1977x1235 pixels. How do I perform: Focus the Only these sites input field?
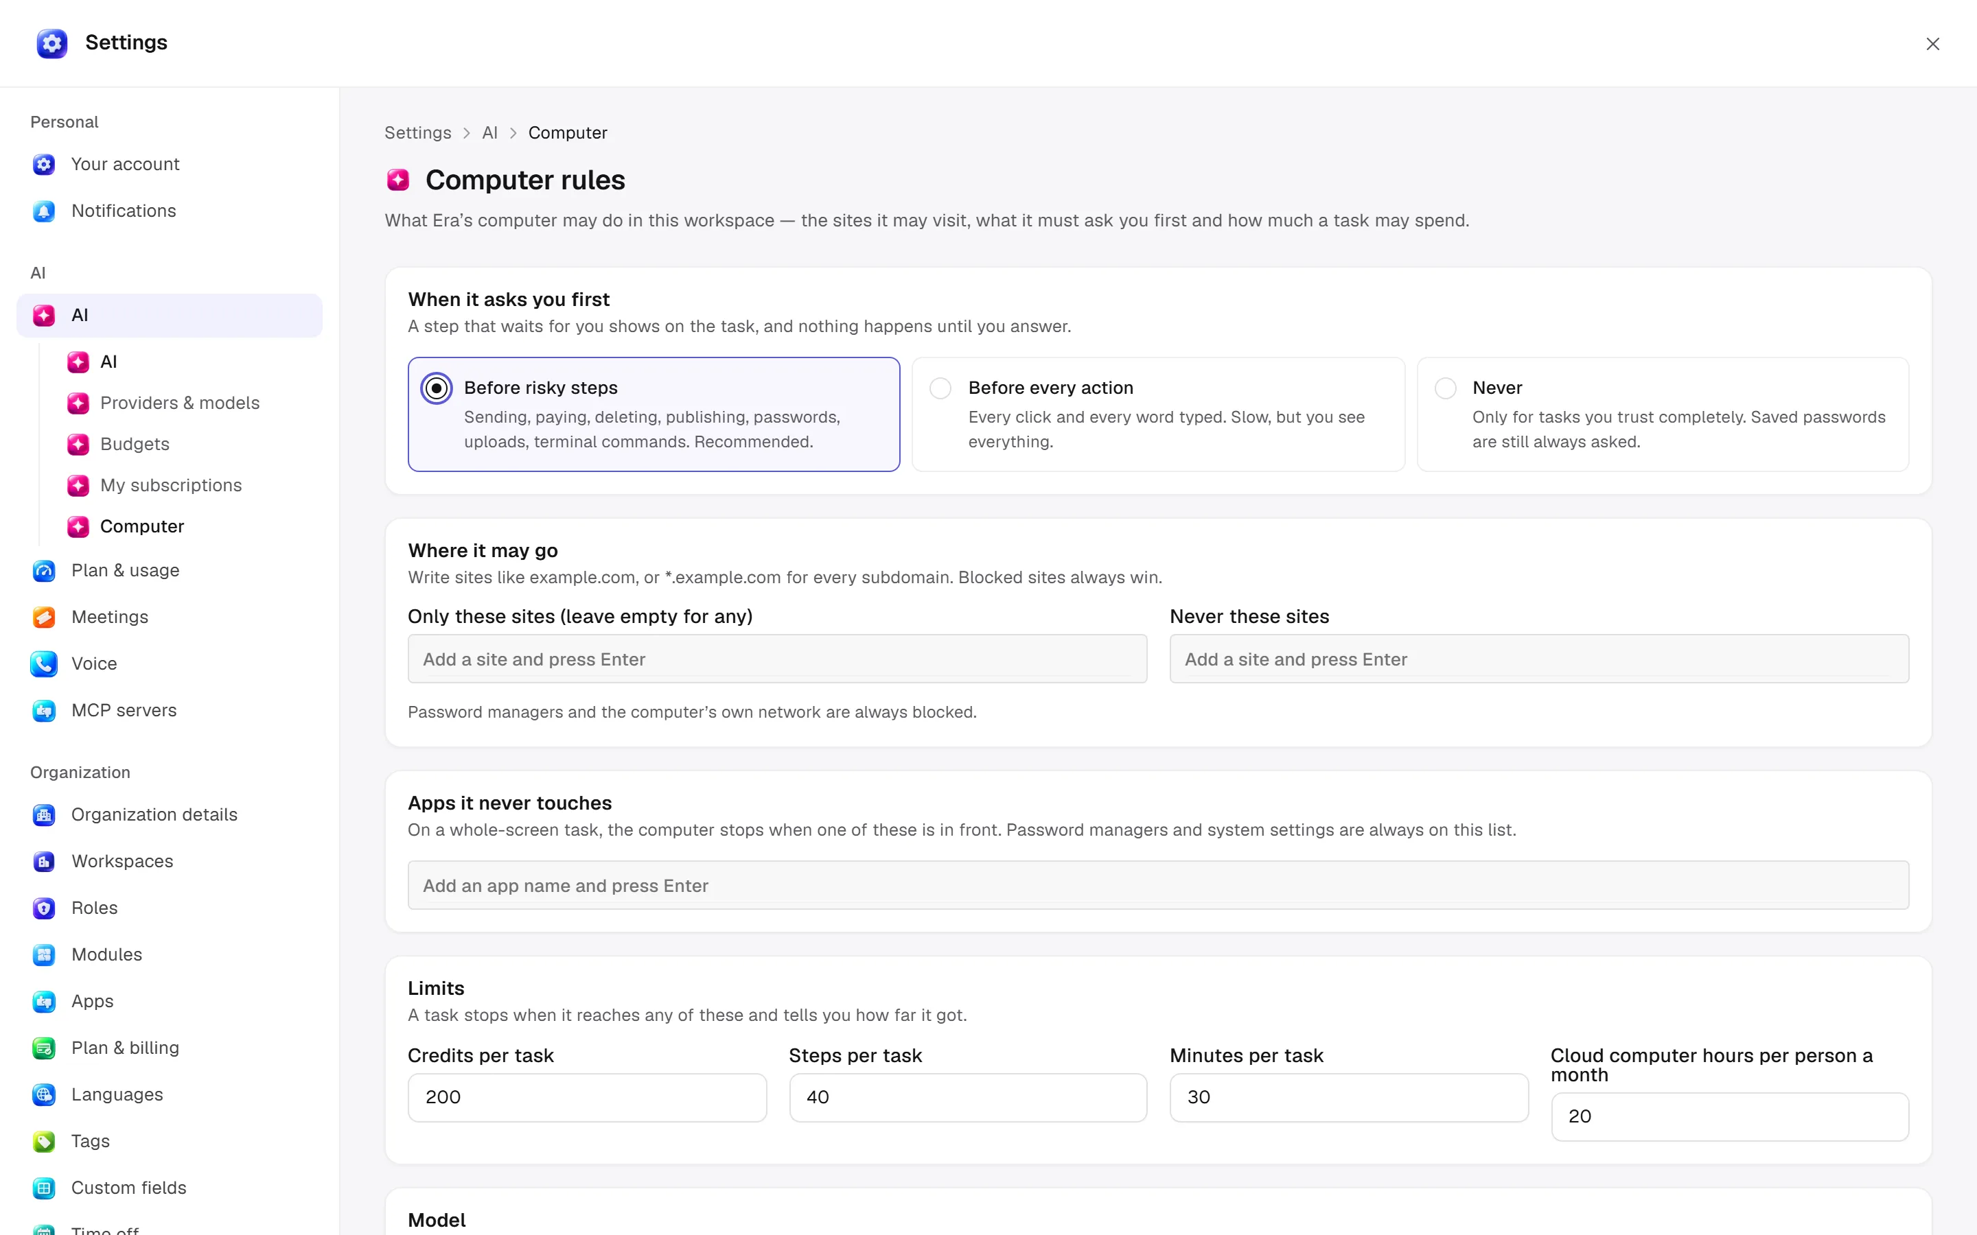(x=777, y=659)
